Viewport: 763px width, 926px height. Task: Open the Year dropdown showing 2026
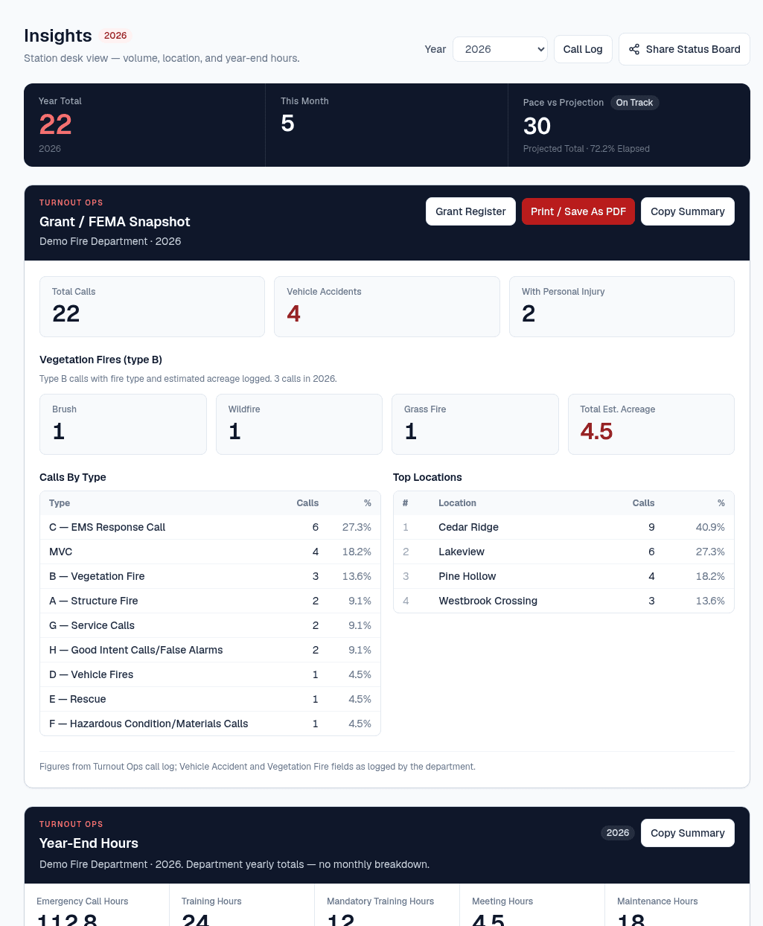point(500,49)
